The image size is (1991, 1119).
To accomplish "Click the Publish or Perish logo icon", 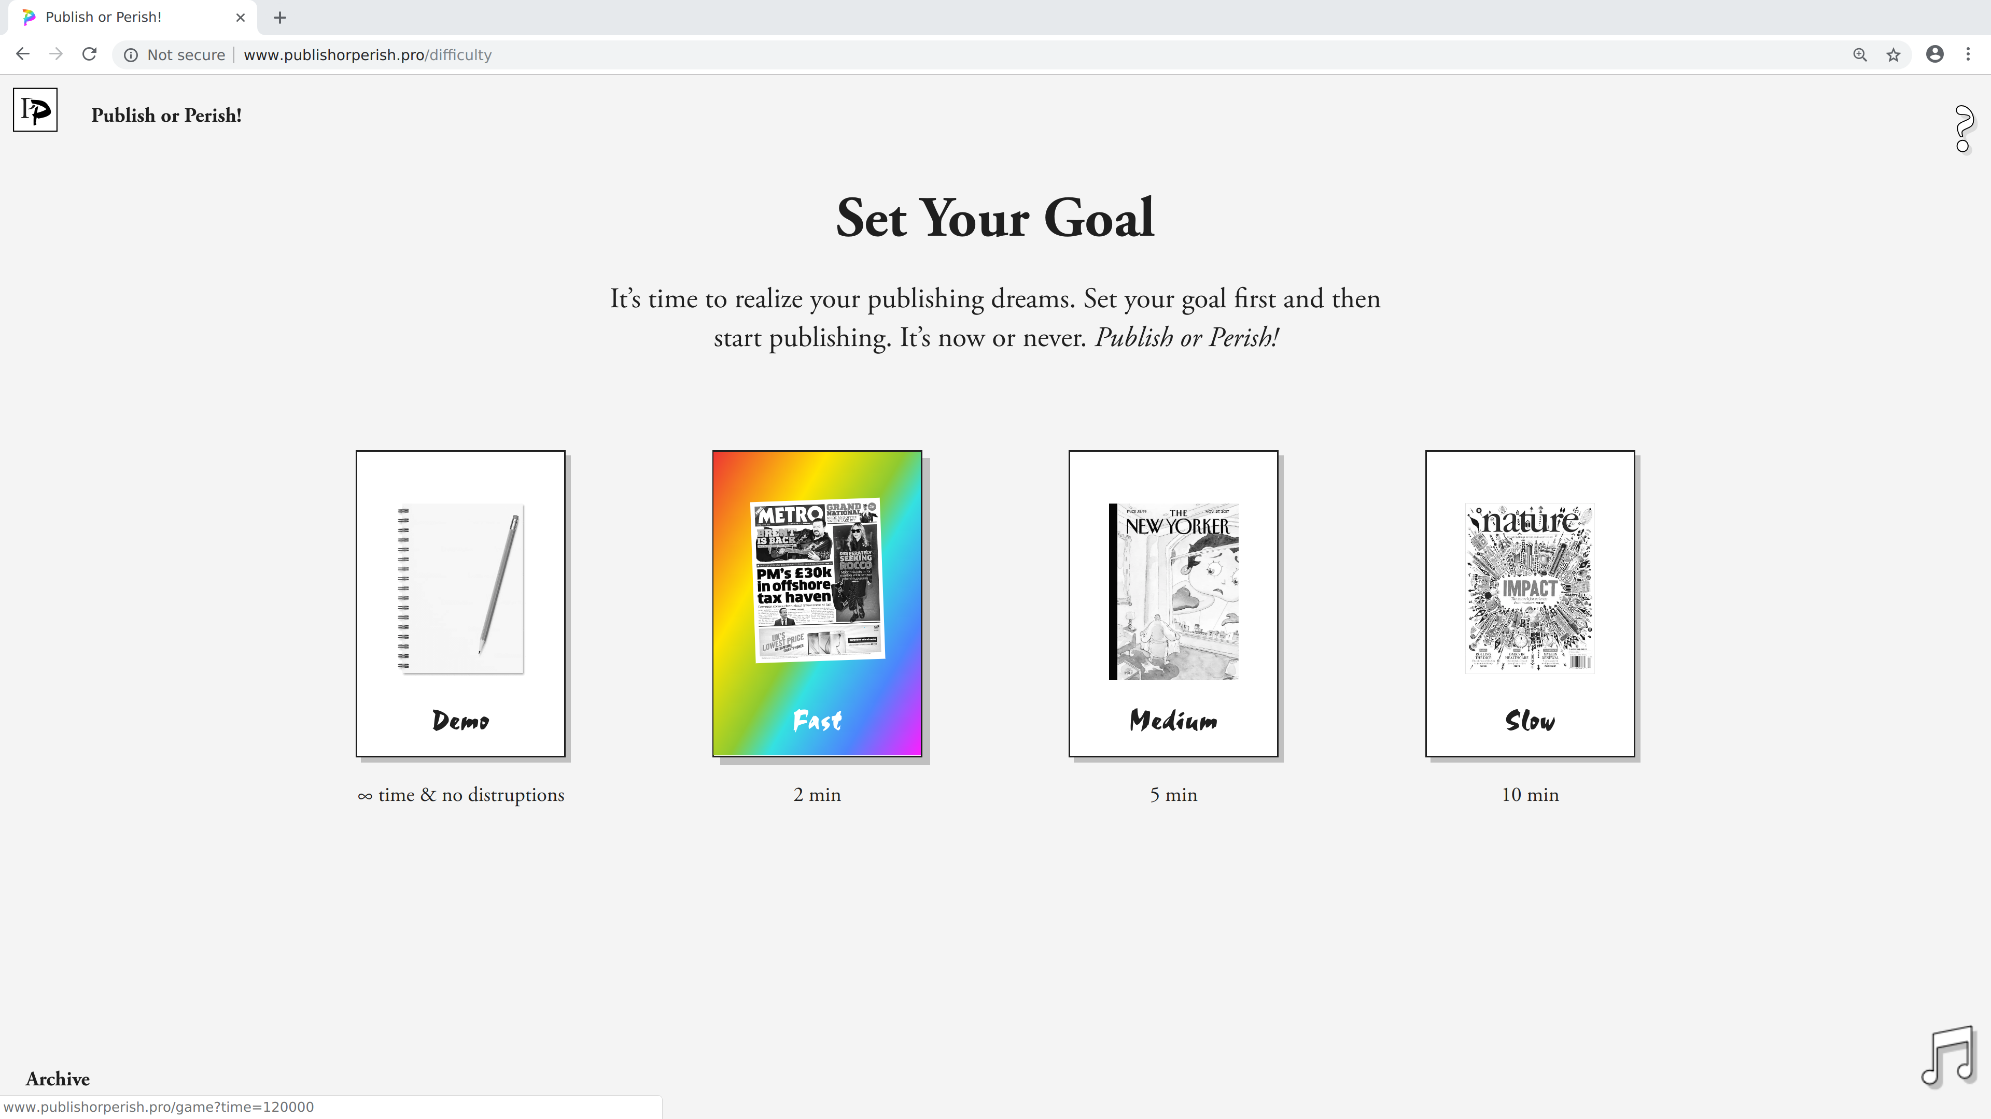I will pos(35,110).
